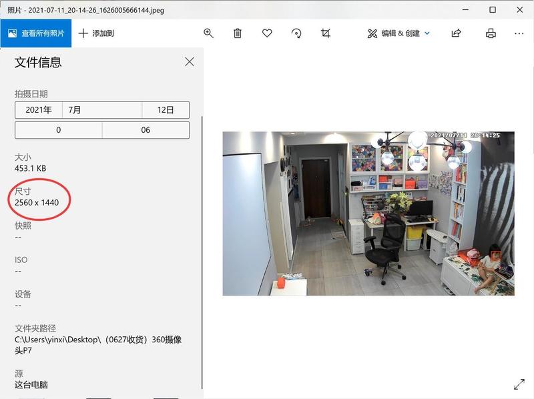Minimize the Photos window

click(x=465, y=9)
